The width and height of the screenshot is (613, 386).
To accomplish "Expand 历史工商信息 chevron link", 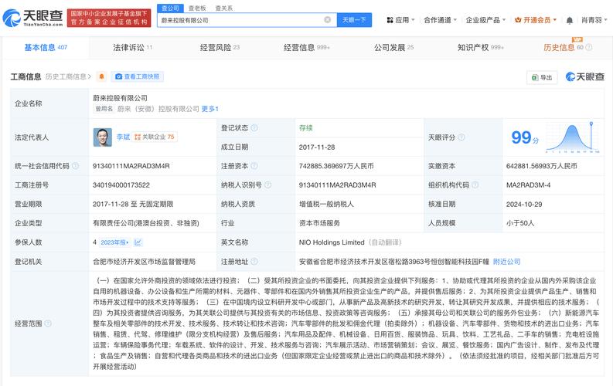I will pos(68,76).
